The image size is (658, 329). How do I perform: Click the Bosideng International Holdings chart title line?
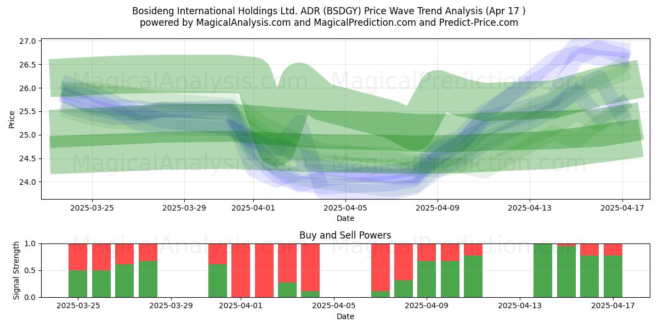(x=329, y=11)
